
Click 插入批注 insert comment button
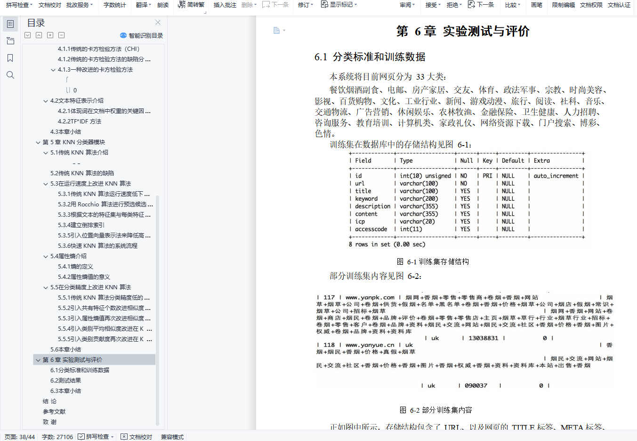pyautogui.click(x=225, y=5)
